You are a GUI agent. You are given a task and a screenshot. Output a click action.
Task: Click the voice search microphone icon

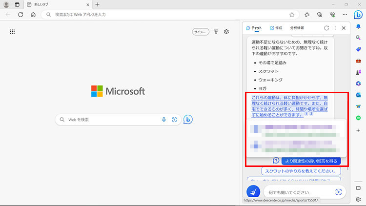(164, 120)
